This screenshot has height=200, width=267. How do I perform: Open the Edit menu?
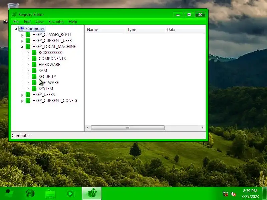coord(27,22)
